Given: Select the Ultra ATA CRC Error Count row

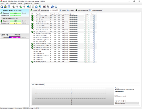Looking at the screenshot, I should pyautogui.click(x=64, y=50).
